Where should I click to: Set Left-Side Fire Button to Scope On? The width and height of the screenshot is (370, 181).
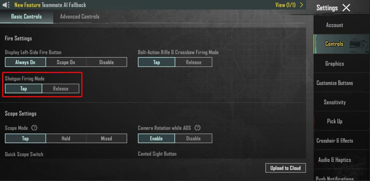66,62
